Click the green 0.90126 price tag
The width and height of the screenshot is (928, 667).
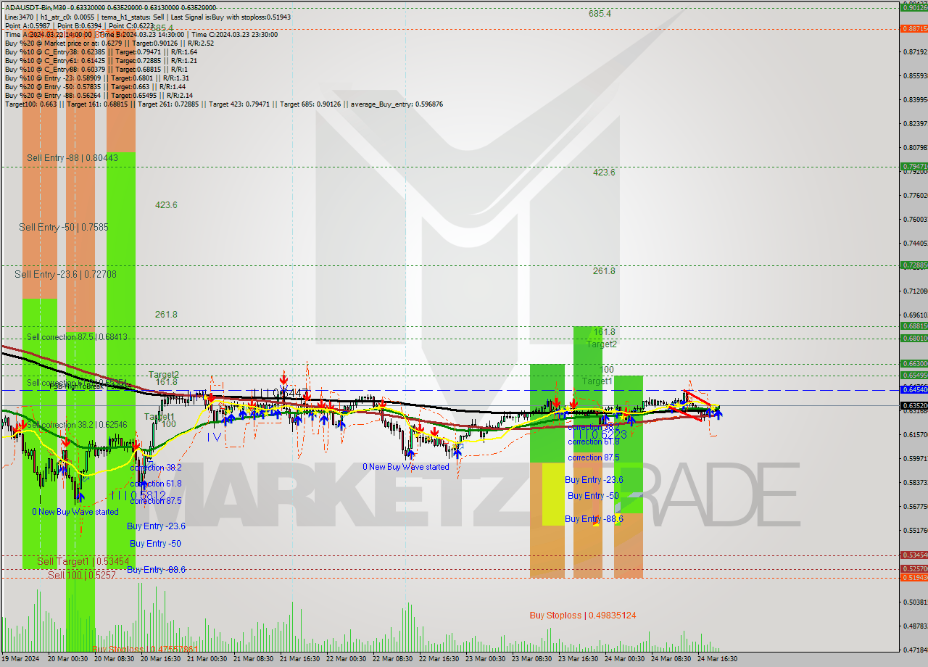pyautogui.click(x=913, y=7)
